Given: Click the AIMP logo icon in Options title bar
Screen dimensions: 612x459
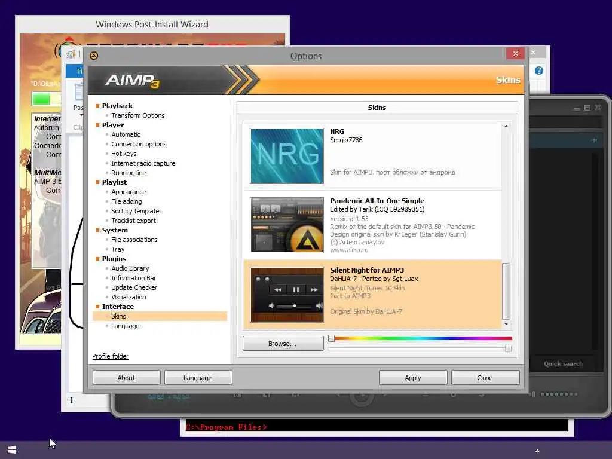Looking at the screenshot, I should coord(94,56).
